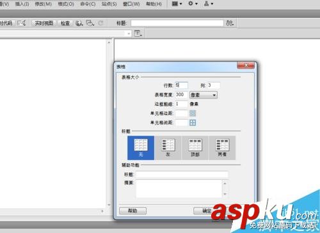Viewport: 320px width, 233px height.
Task: Open the preview in browser globe icon
Action: click(79, 23)
